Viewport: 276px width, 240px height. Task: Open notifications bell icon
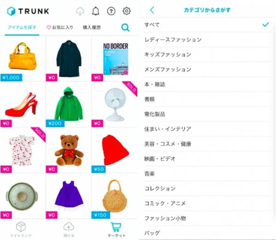[x=96, y=11]
